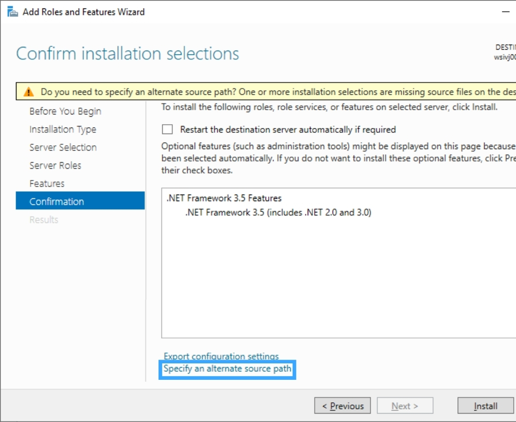Select .NET Framework 3.5 Features entry
The height and width of the screenshot is (422, 516).
pos(224,198)
